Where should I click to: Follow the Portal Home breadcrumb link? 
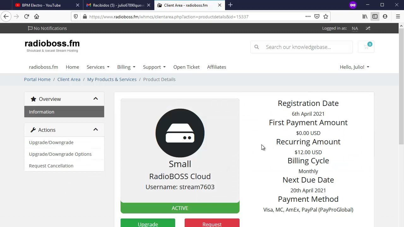click(37, 79)
